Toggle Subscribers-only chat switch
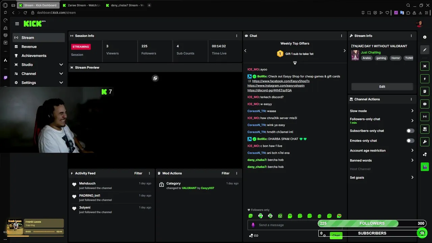 point(410,131)
